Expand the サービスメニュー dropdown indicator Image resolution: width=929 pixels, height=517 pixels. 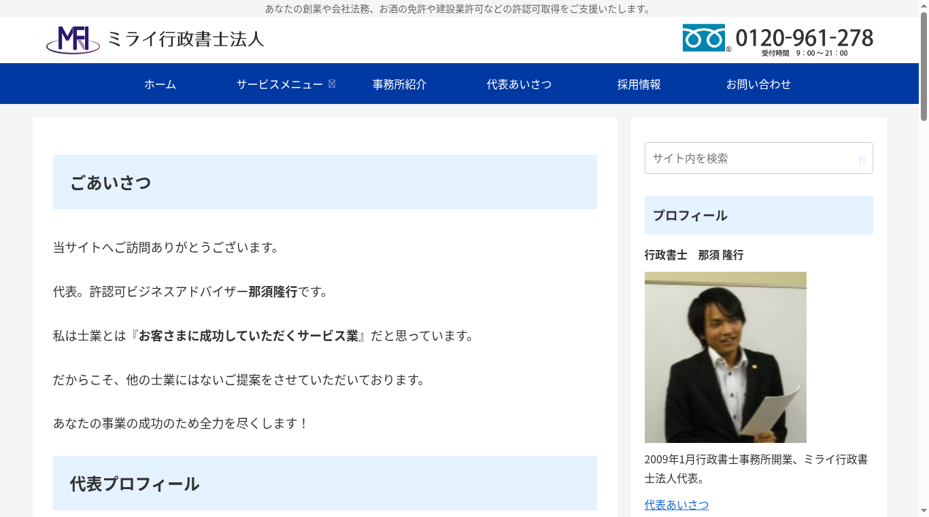tap(332, 83)
